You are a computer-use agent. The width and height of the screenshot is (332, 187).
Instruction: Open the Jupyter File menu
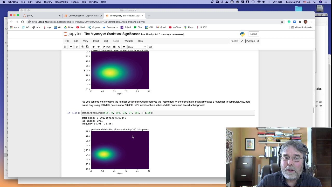coord(67,41)
